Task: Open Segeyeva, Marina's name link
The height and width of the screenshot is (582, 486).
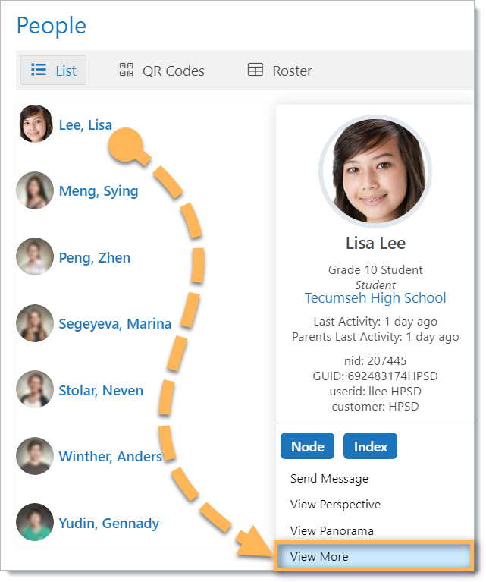Action: coord(115,324)
